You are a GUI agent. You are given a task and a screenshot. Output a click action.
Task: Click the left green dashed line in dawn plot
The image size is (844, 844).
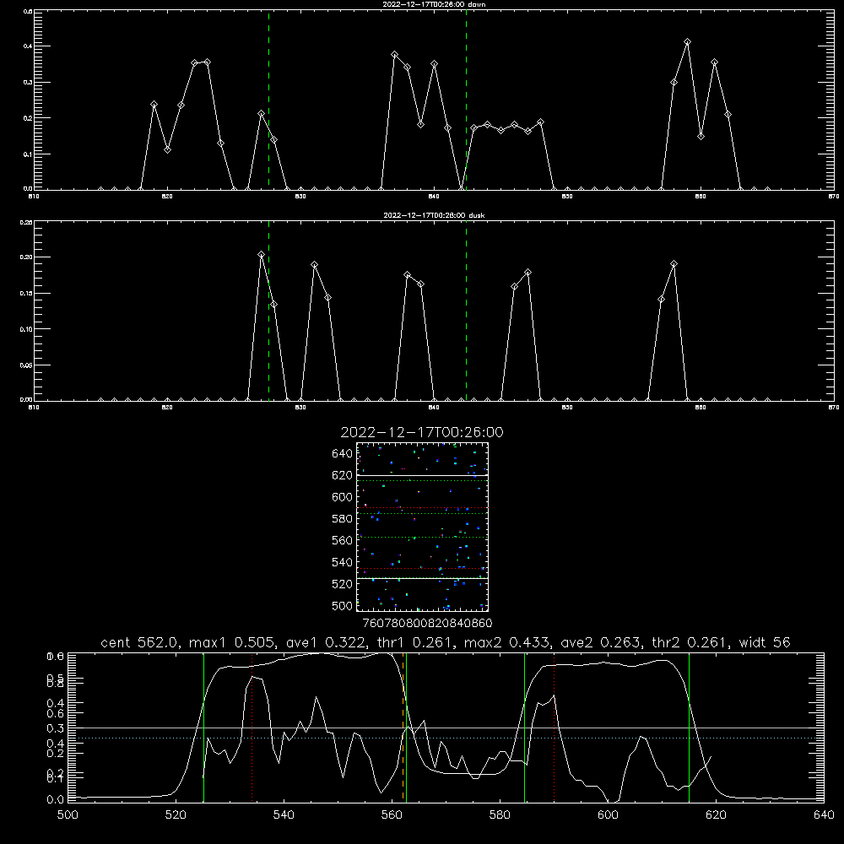(x=268, y=100)
